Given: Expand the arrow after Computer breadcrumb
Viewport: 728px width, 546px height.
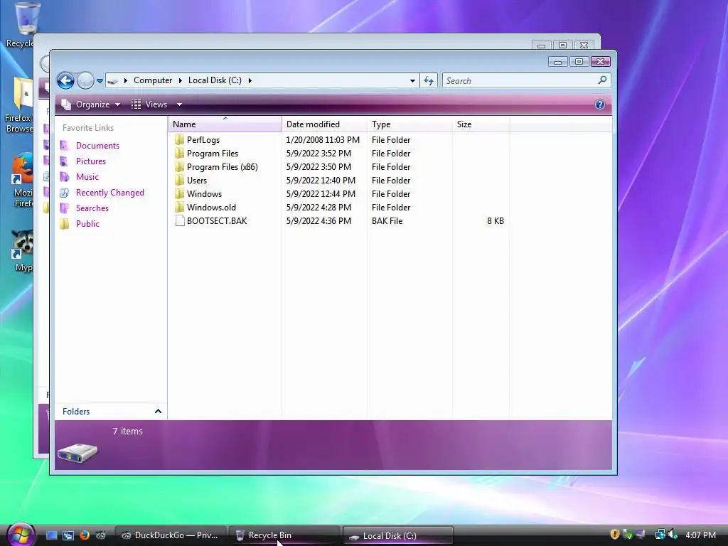Looking at the screenshot, I should 180,80.
